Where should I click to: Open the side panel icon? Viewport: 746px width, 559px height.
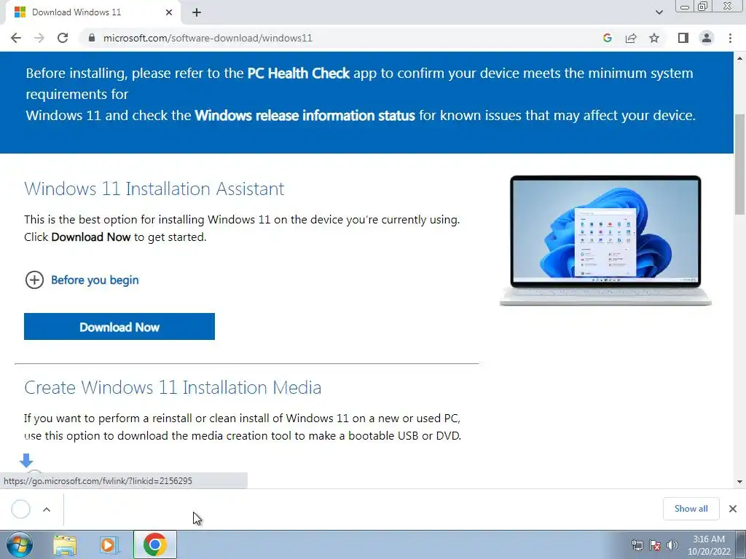pyautogui.click(x=683, y=38)
